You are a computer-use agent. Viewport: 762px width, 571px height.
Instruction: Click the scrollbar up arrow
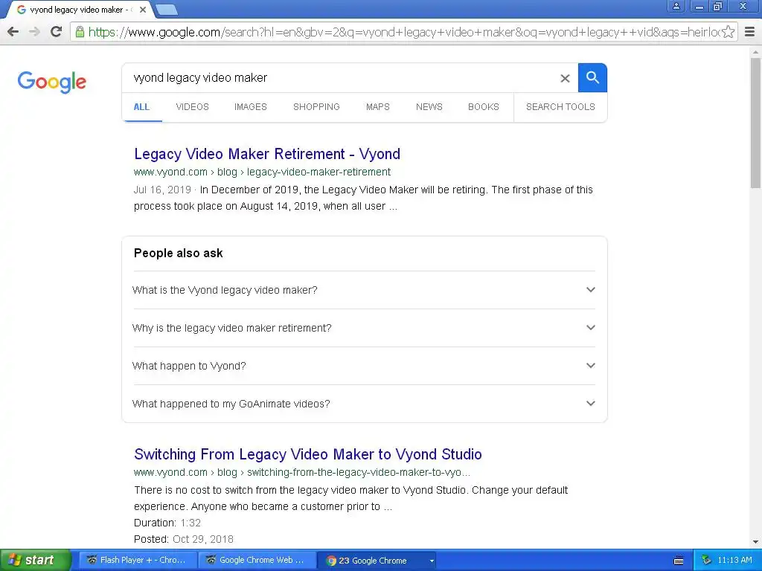[755, 51]
